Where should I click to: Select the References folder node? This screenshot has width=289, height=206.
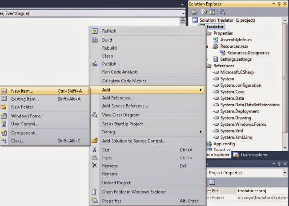224,66
